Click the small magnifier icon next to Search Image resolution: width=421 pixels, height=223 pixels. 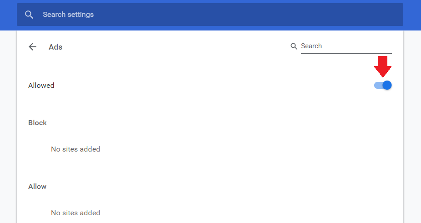click(x=294, y=46)
